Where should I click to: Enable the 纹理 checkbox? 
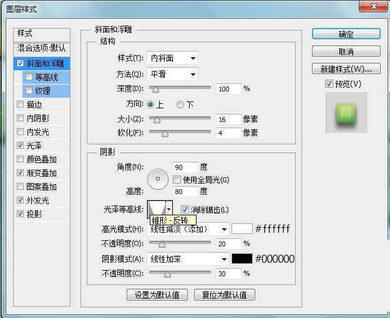29,90
